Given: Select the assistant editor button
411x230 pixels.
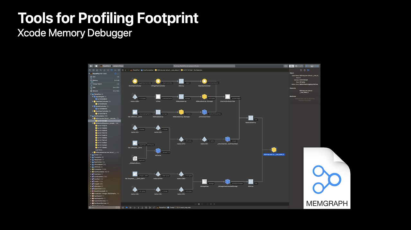Looking at the screenshot, I should (x=296, y=66).
